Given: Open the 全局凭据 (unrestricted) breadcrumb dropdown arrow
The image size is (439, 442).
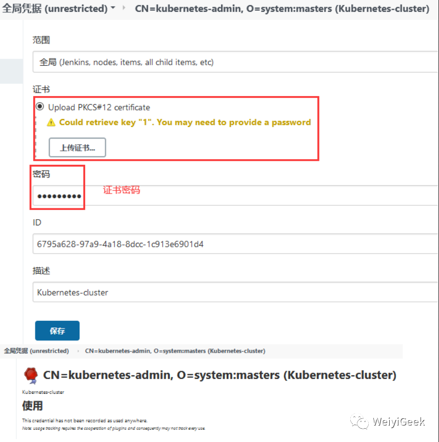Looking at the screenshot, I should pyautogui.click(x=113, y=8).
